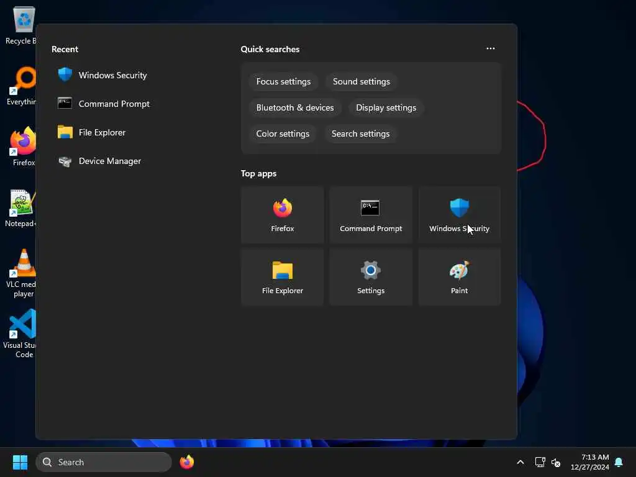This screenshot has width=636, height=477.
Task: Click the Focus settings quick search
Action: (x=283, y=81)
